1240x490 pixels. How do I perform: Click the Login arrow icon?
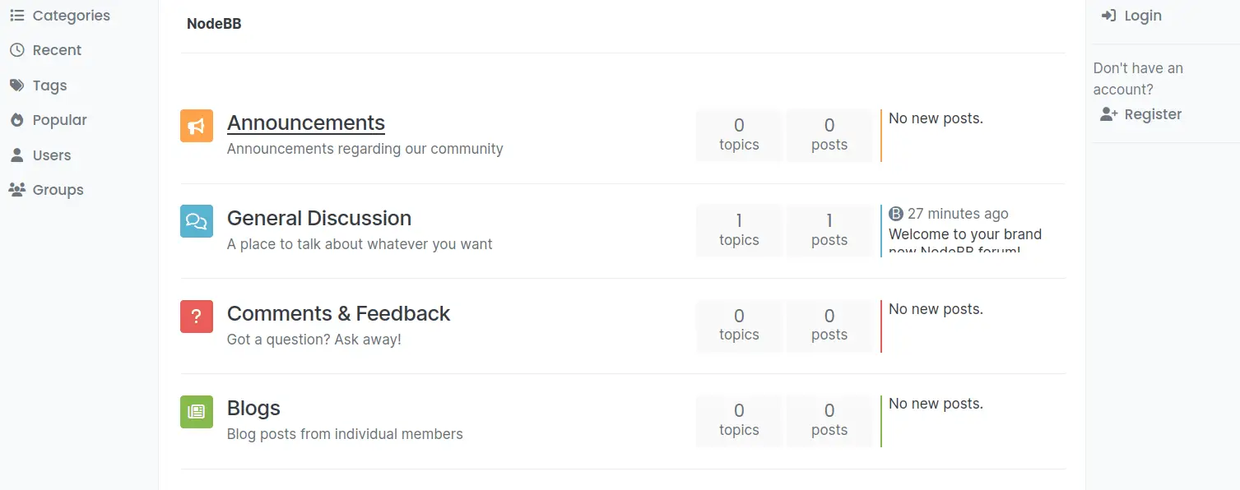click(1108, 16)
